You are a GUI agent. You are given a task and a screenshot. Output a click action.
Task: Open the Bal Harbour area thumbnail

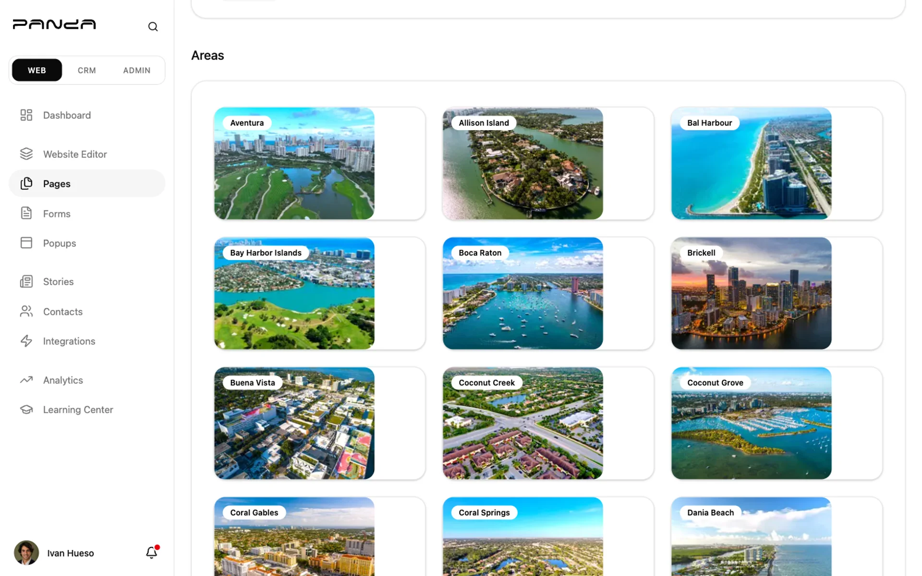pos(752,163)
